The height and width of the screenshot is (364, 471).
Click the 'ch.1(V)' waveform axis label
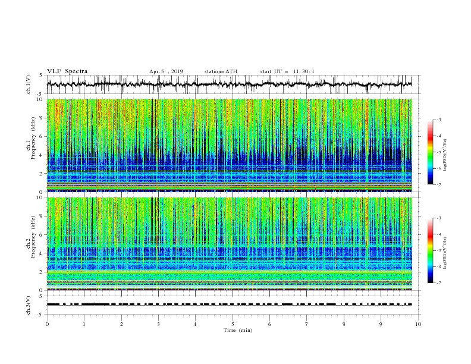29,84
